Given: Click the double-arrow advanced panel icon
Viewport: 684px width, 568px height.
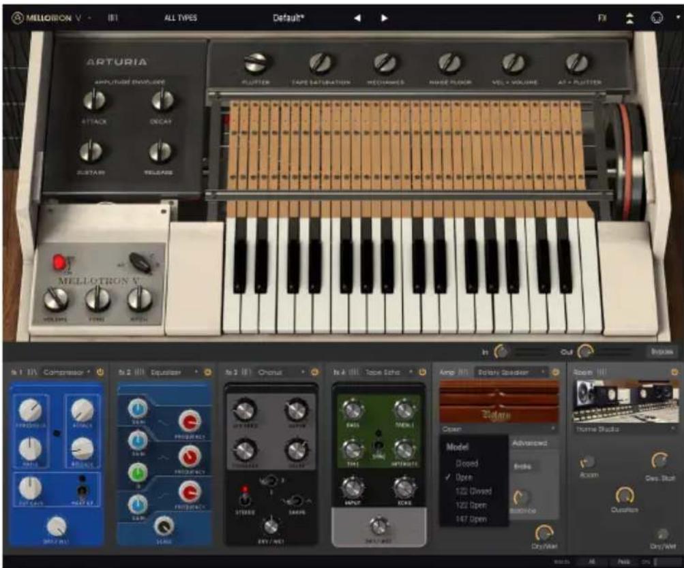Looking at the screenshot, I should click(x=629, y=18).
